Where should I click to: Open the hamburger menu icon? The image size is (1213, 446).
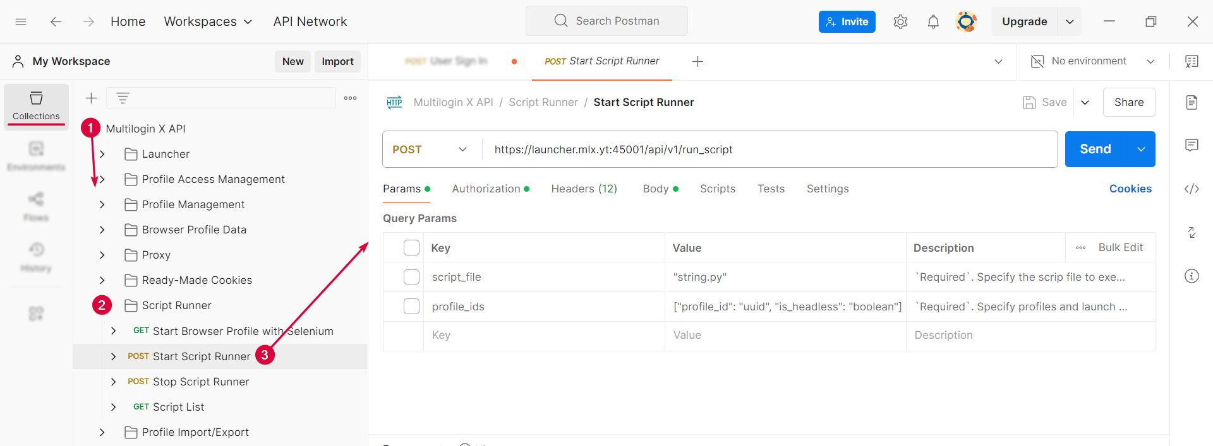coord(21,21)
